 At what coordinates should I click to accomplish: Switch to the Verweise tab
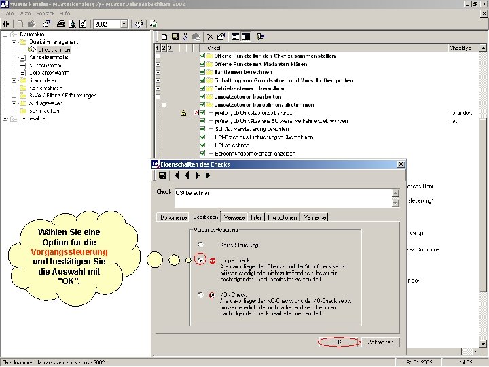click(x=234, y=217)
